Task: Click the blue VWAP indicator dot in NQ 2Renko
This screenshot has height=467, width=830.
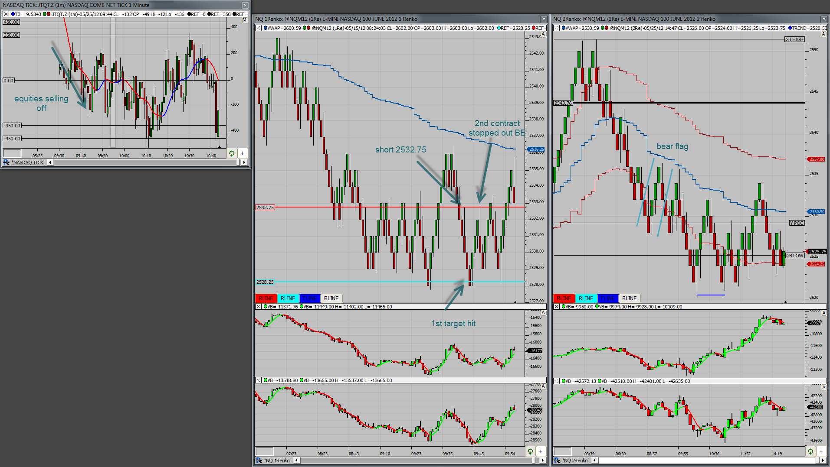Action: pos(564,28)
